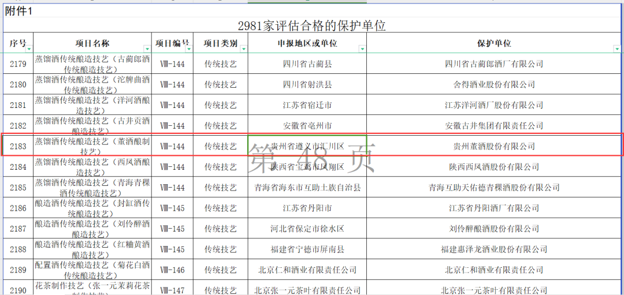Select the 附件1 cell at the top
The image size is (624, 295).
(18, 11)
